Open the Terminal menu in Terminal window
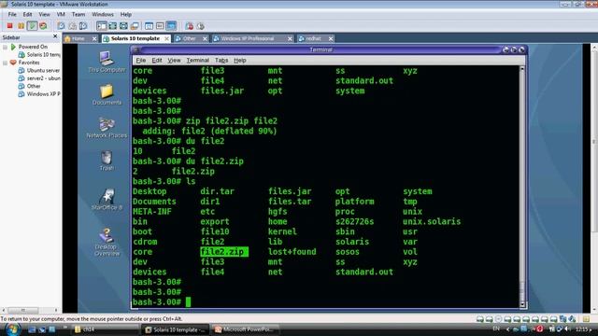Viewport: 598px width, 336px height. click(x=197, y=61)
